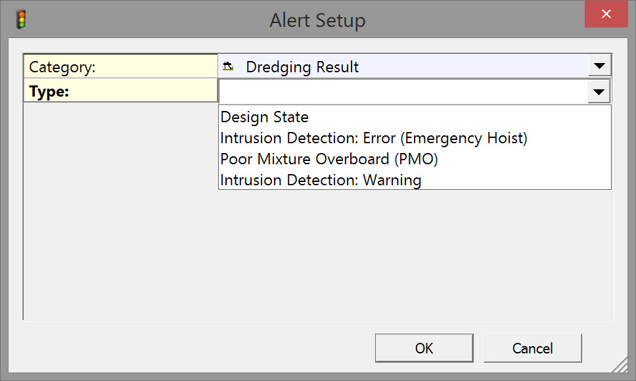Expand the Category dropdown arrow
This screenshot has width=636, height=381.
599,66
